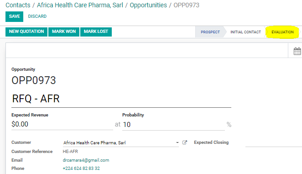Mark the opportunity as lost
This screenshot has width=302, height=174.
(96, 32)
